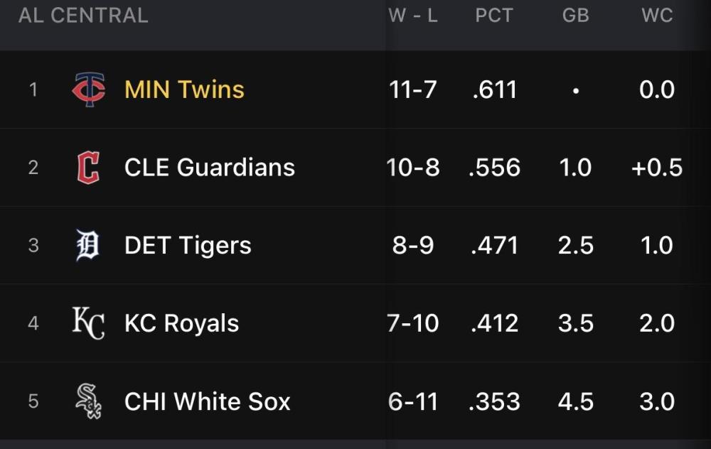The width and height of the screenshot is (711, 449).
Task: Tap the White Sox rank number 5
Action: [33, 401]
